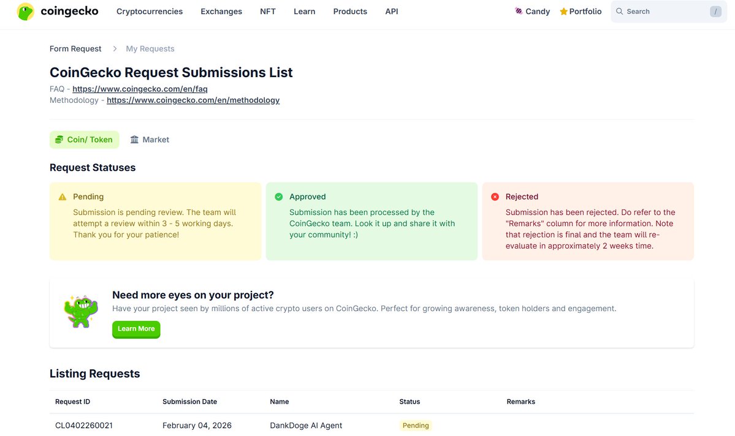735x436 pixels.
Task: Open the Learn menu
Action: click(x=304, y=11)
